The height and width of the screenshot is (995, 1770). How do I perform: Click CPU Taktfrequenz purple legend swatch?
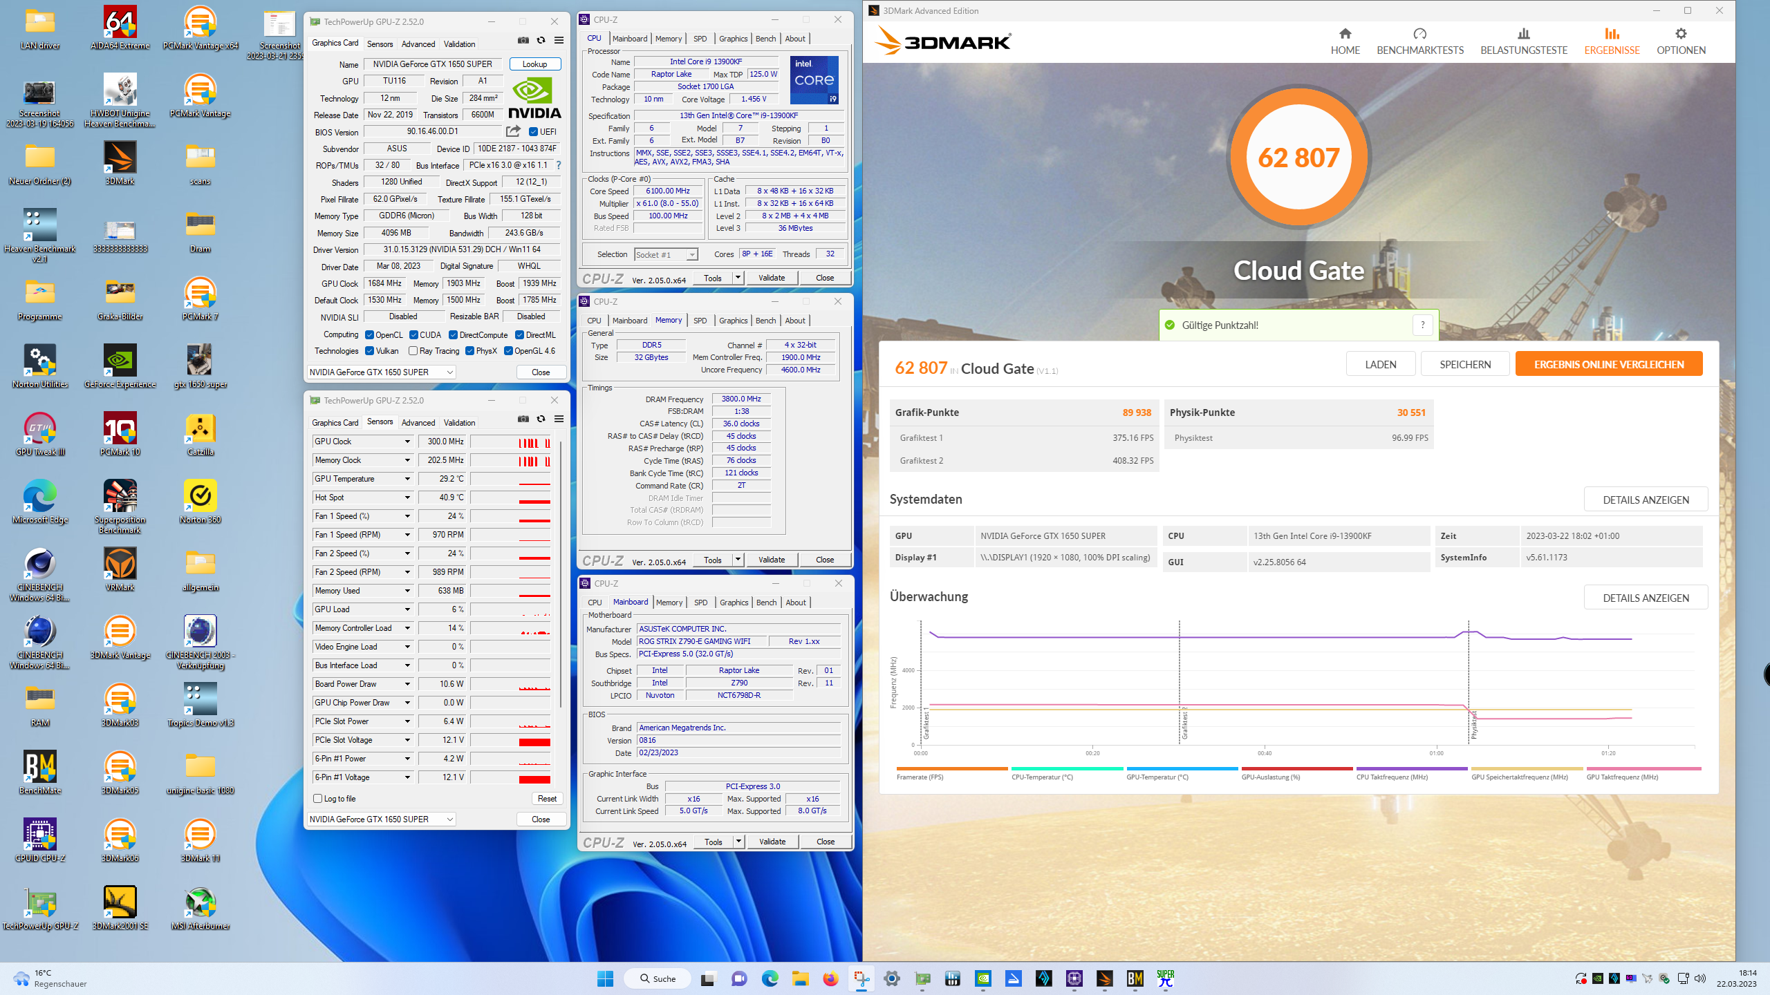tap(1411, 768)
